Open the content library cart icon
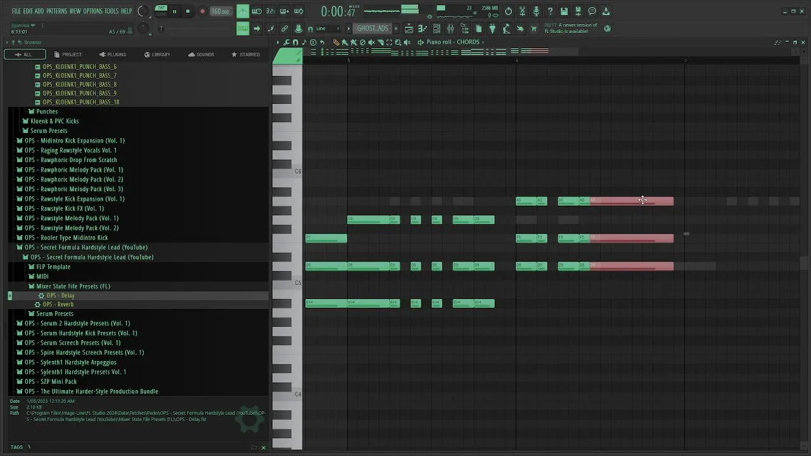The width and height of the screenshot is (811, 456). pos(534,28)
